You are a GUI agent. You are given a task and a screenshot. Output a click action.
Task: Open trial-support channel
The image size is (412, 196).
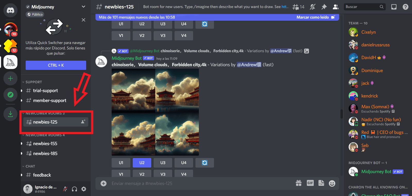pyautogui.click(x=56, y=91)
